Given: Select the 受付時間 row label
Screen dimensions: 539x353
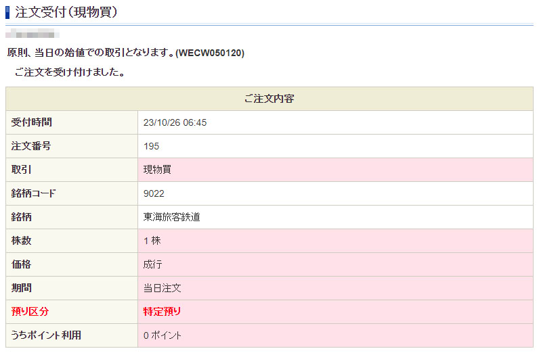Looking at the screenshot, I should (32, 122).
